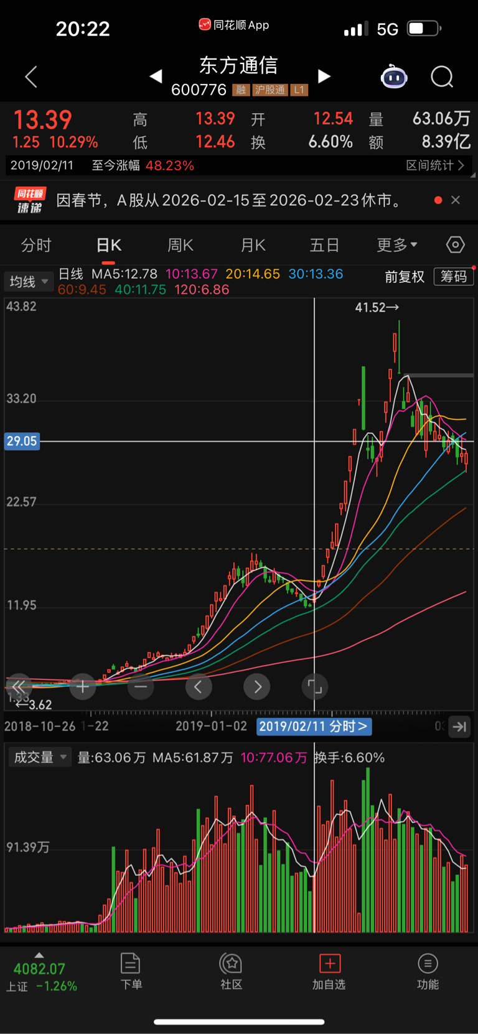Image resolution: width=478 pixels, height=1034 pixels.
Task: Jump to latest date with end arrow
Action: pos(460,727)
